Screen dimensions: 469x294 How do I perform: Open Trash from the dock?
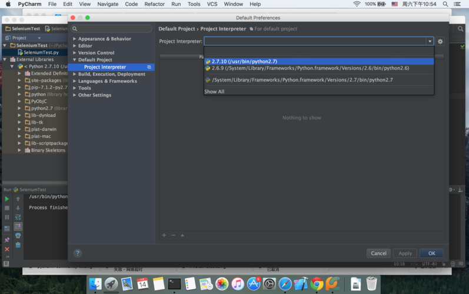[x=371, y=284]
